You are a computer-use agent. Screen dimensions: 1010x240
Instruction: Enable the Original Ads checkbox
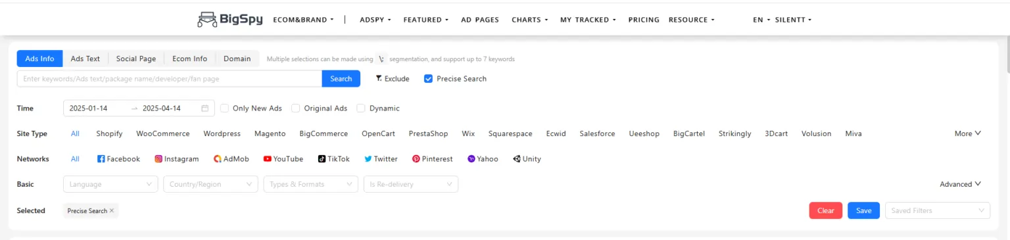[296, 108]
